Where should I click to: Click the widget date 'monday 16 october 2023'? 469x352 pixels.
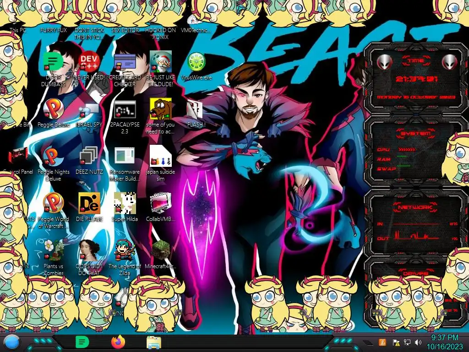tap(416, 97)
